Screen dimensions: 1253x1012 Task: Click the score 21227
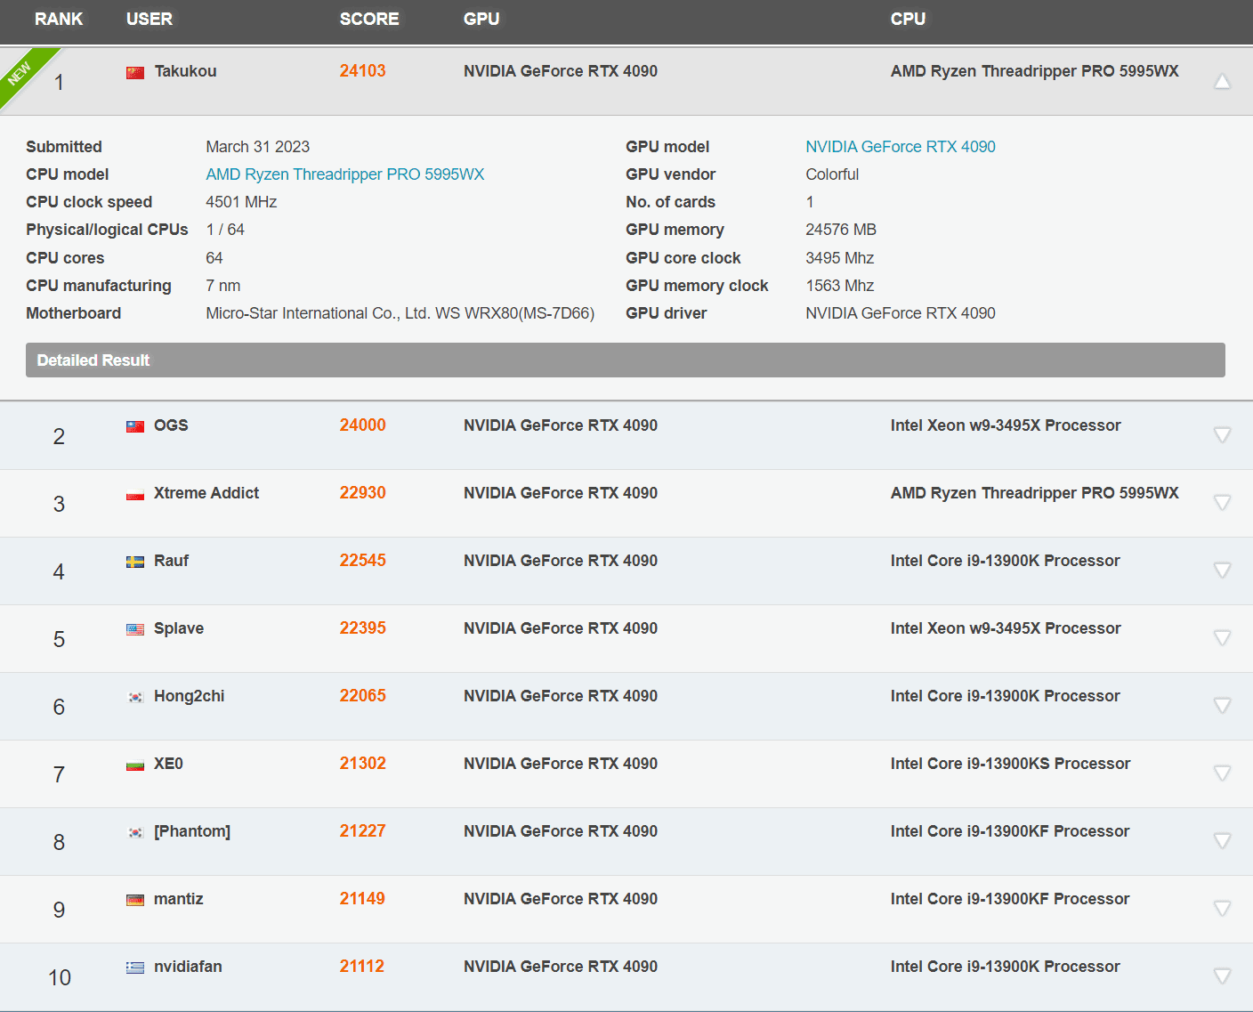coord(362,831)
